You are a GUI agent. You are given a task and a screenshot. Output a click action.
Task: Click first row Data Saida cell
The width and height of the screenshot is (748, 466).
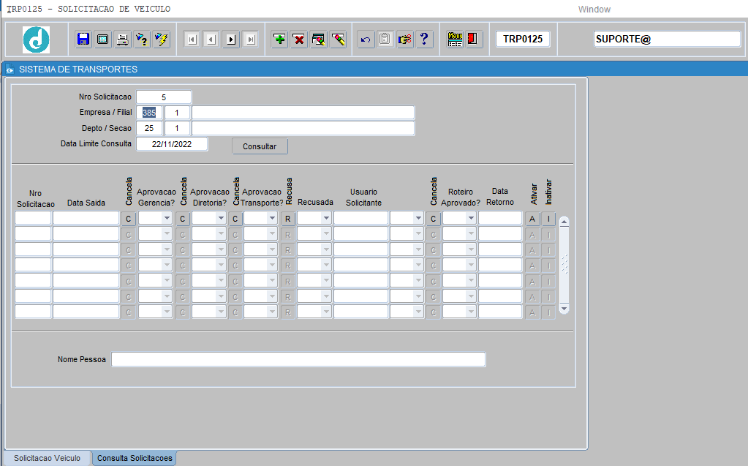pos(86,218)
